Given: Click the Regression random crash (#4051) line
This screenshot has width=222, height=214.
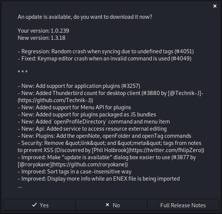Looking at the screenshot, I should (x=106, y=51).
